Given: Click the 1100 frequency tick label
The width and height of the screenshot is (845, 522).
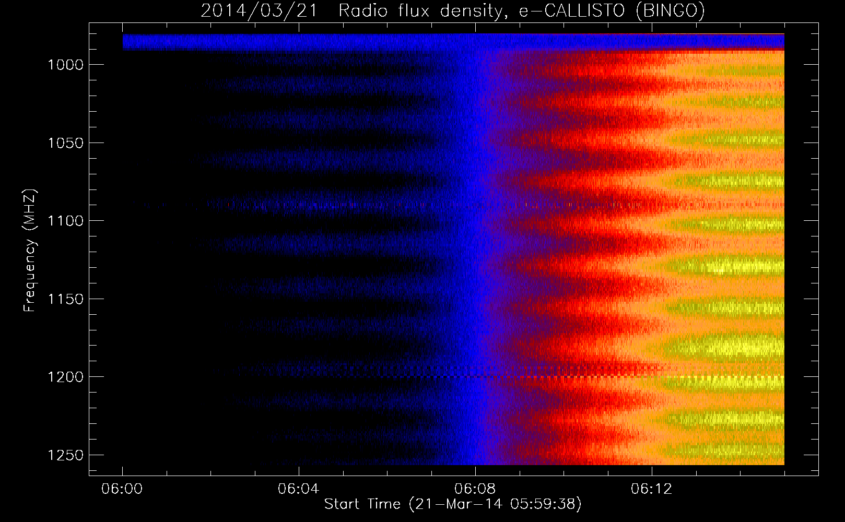Looking at the screenshot, I should coord(65,221).
